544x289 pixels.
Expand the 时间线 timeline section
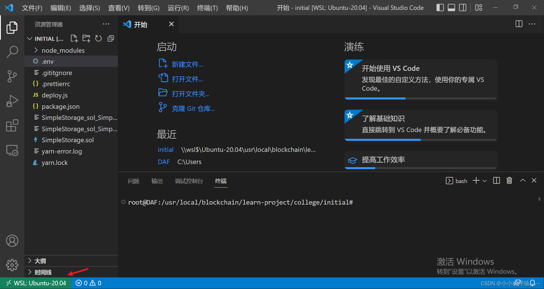[71, 272]
